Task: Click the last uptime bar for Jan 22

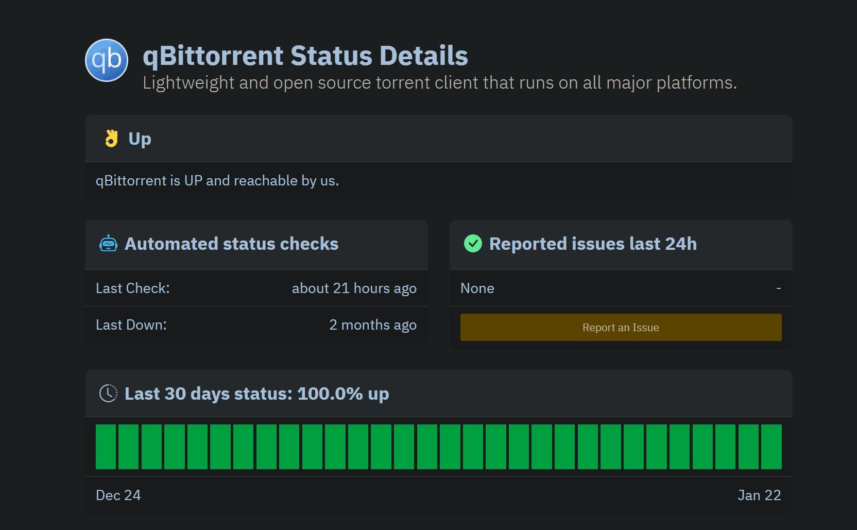Action: 772,446
